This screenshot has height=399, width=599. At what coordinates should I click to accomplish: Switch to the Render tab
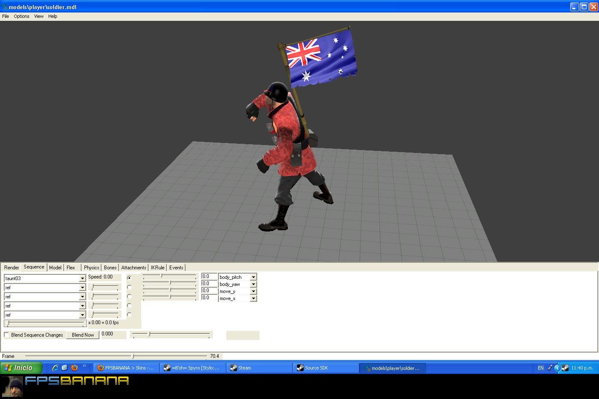coord(11,267)
